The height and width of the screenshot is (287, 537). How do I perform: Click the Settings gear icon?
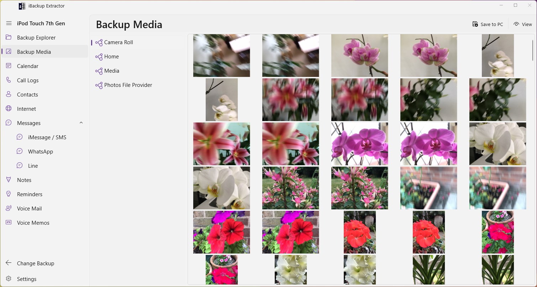9,279
